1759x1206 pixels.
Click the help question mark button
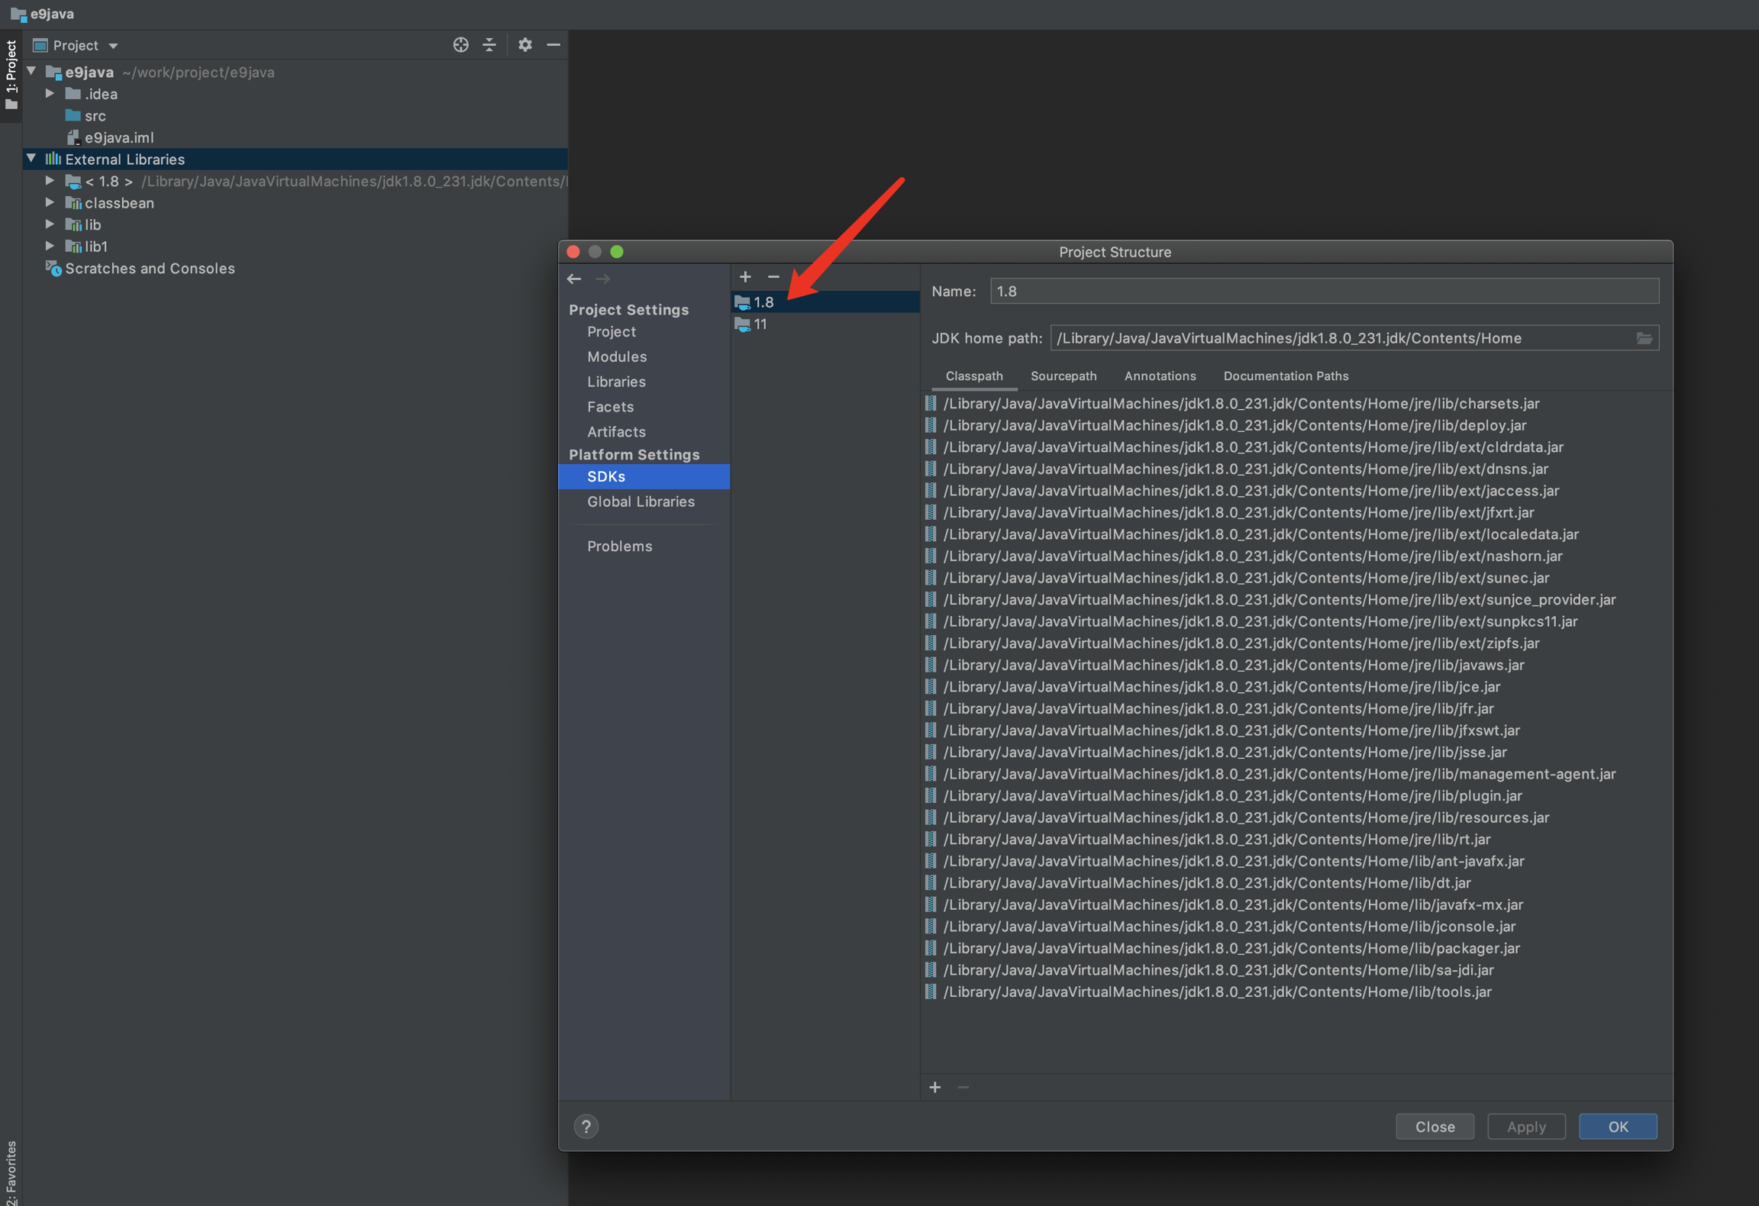(x=586, y=1127)
